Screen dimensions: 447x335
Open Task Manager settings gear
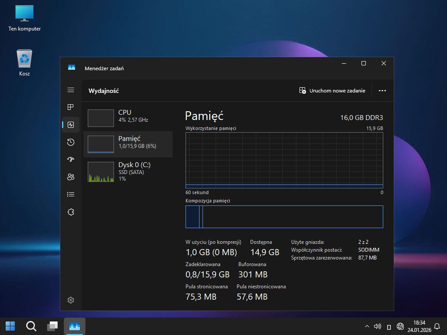point(71,300)
